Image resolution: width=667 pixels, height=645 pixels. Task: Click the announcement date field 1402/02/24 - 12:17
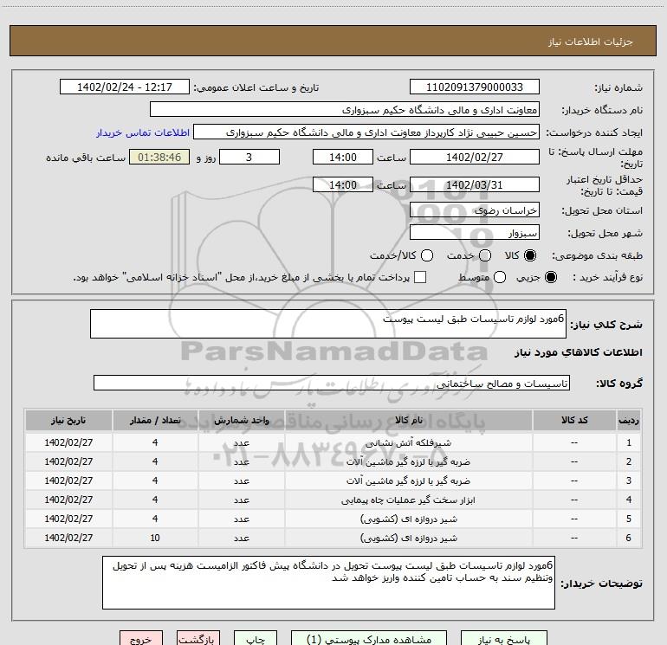(125, 87)
